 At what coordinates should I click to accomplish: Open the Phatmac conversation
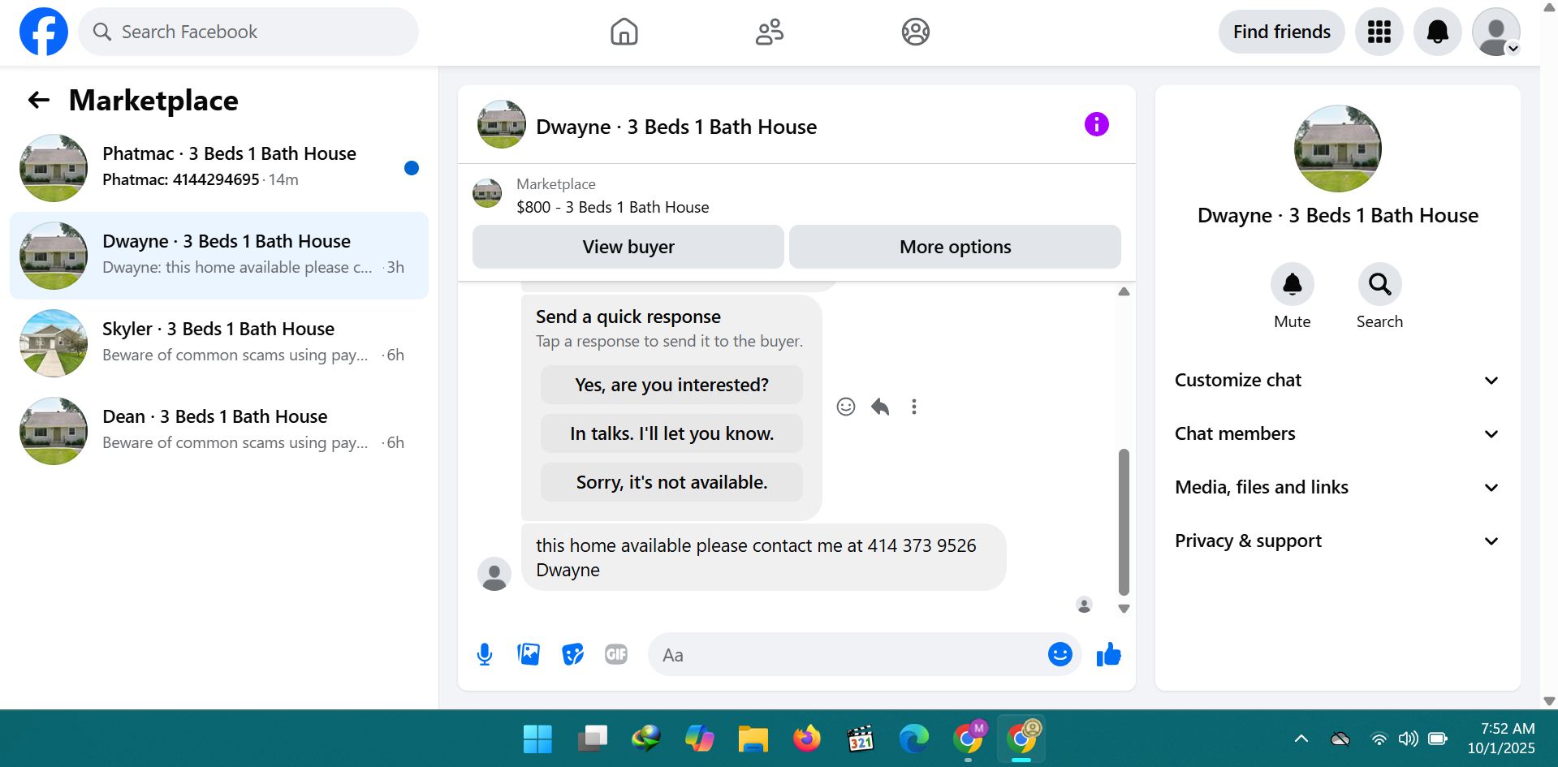point(219,168)
